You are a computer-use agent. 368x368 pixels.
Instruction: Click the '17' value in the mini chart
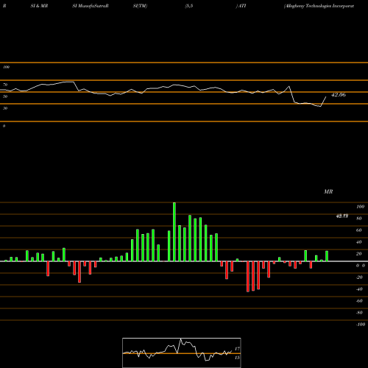coord(237,349)
